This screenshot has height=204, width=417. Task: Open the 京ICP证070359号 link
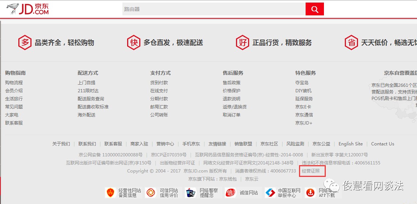tap(169, 155)
